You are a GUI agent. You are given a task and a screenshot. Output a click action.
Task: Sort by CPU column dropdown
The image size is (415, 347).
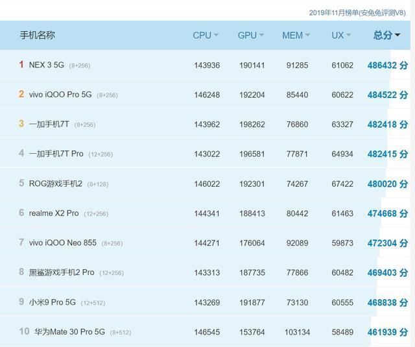(206, 35)
